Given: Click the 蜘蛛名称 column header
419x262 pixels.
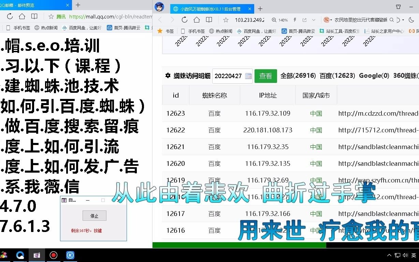Looking at the screenshot, I should (x=215, y=95).
